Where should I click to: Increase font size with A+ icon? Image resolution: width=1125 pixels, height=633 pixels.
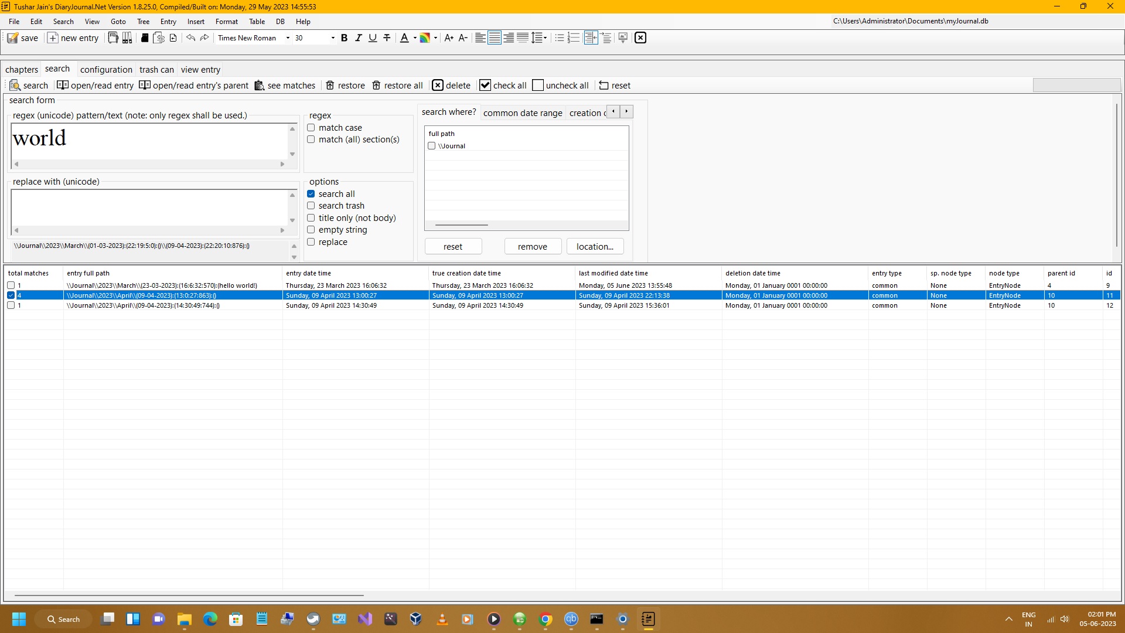449,38
